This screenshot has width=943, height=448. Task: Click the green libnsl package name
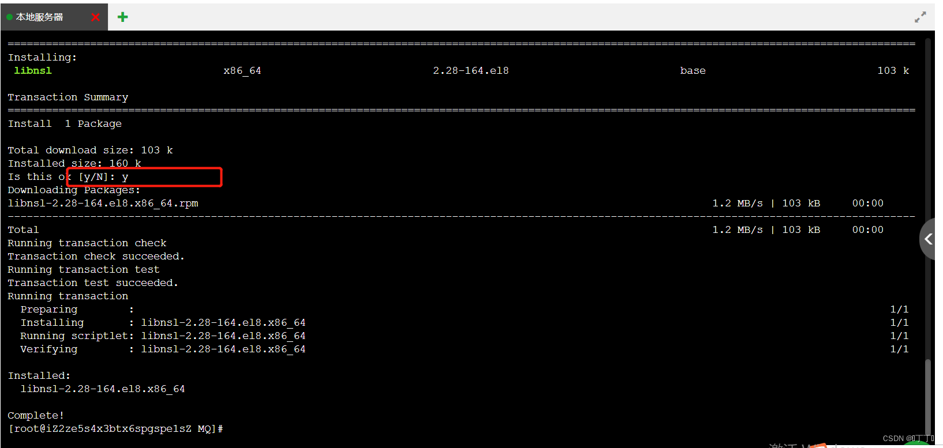(x=33, y=70)
